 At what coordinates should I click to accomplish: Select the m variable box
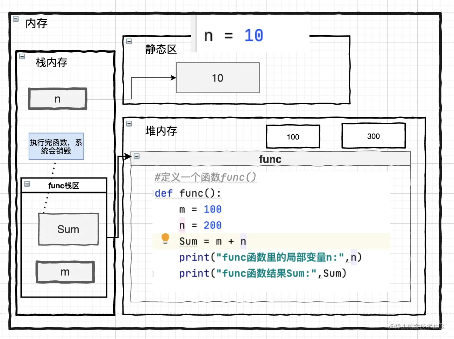65,272
